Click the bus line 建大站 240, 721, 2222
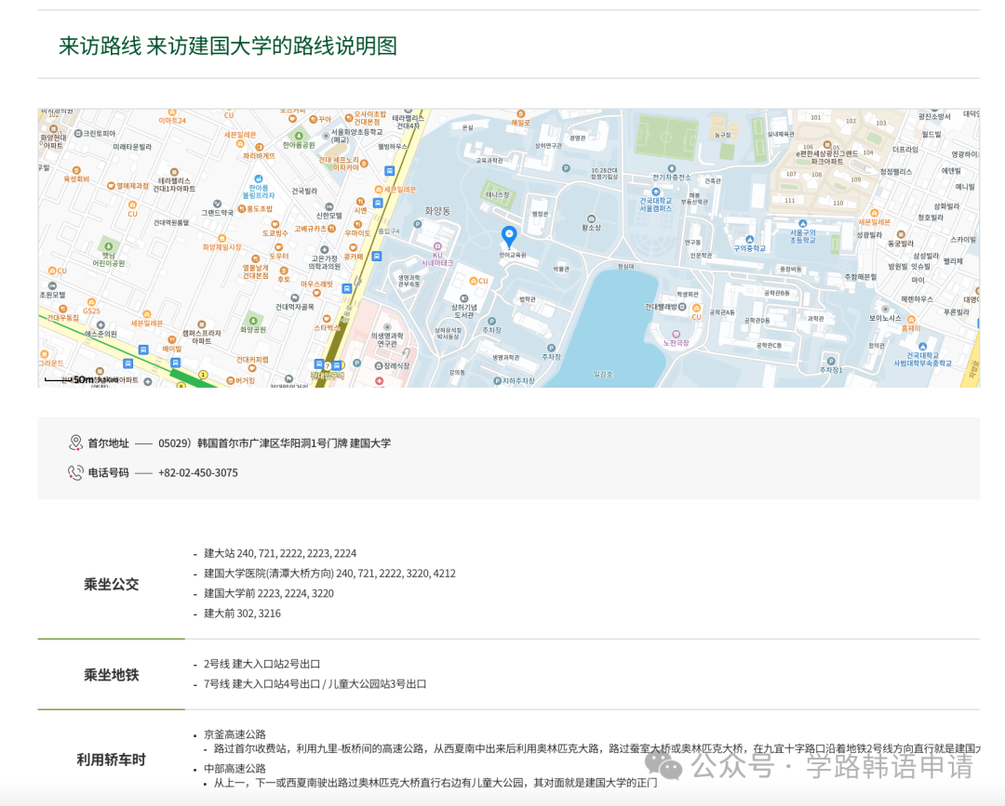The width and height of the screenshot is (1005, 806). pos(280,553)
